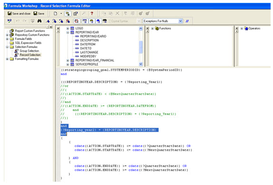Click the Toggle Properties display icon
This screenshot has width=273, height=185.
tap(75, 14)
